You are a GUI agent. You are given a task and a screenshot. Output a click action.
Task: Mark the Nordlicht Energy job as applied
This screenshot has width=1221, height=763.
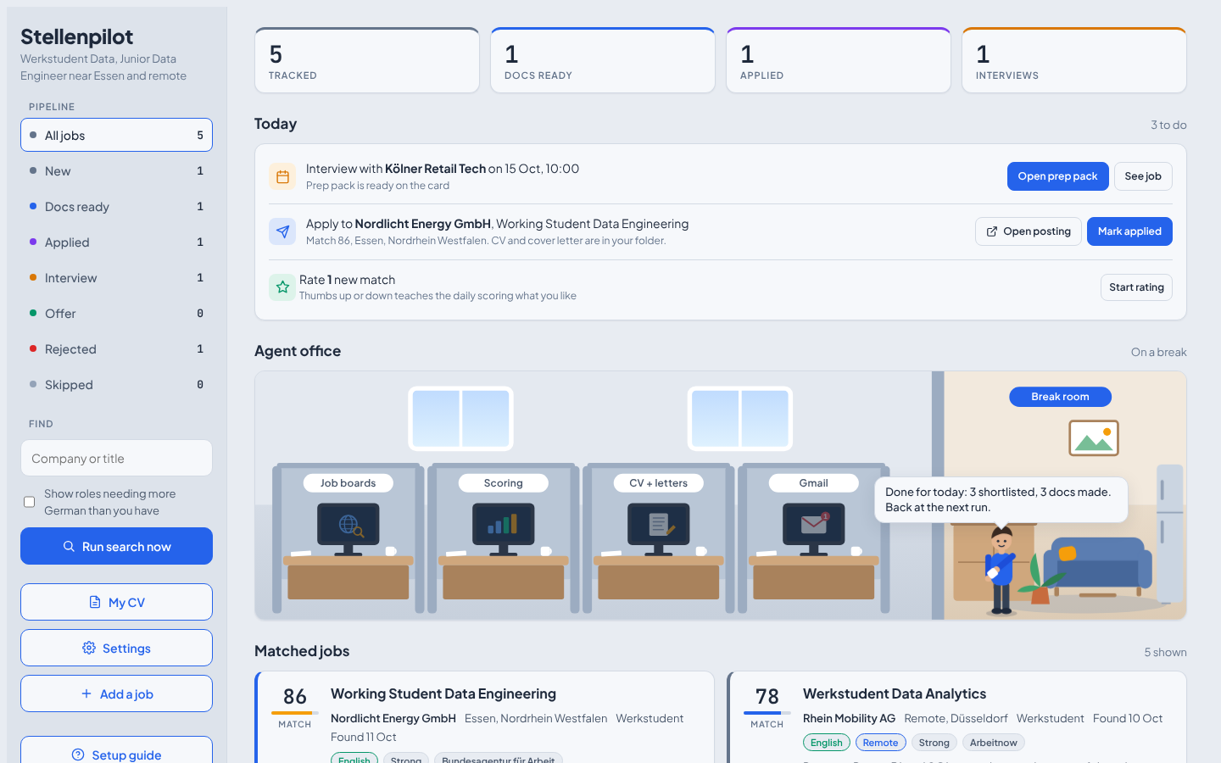click(x=1129, y=231)
